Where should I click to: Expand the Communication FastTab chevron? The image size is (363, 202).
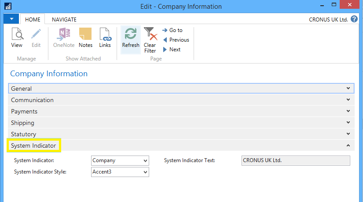click(348, 99)
